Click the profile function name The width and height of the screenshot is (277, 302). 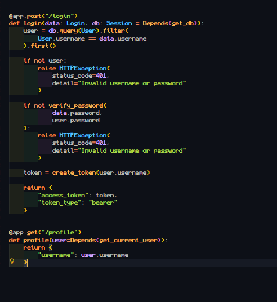36,241
